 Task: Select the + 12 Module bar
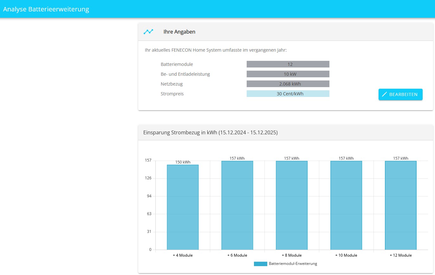[x=400, y=205]
